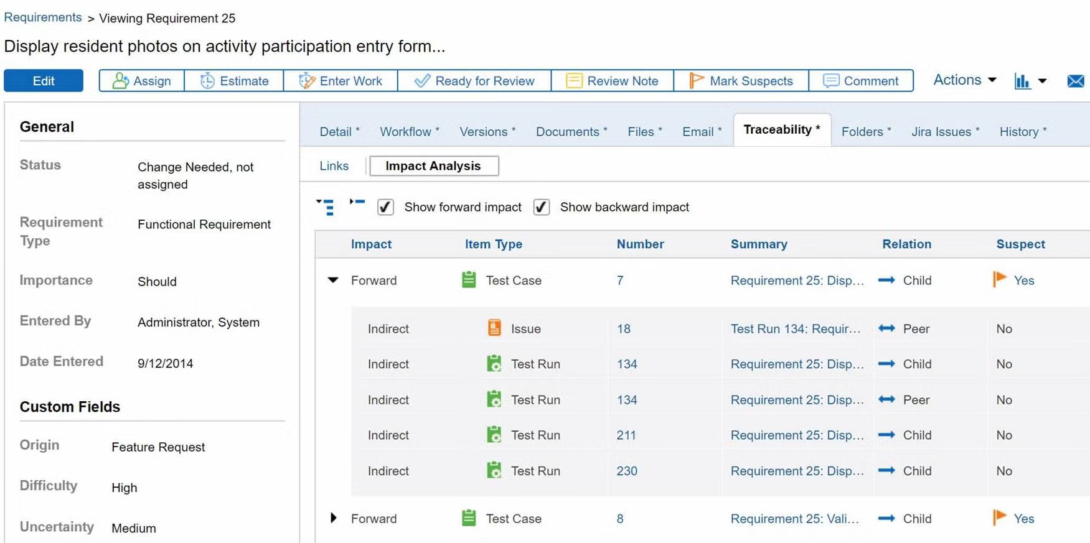Screen dimensions: 1090x543
Task: Click suspect flag for Test Case 7
Action: tap(1000, 279)
